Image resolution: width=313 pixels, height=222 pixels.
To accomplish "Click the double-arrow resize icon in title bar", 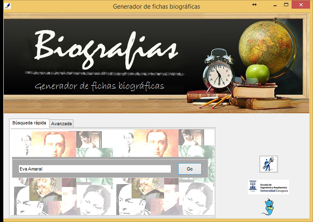I will [254, 5].
